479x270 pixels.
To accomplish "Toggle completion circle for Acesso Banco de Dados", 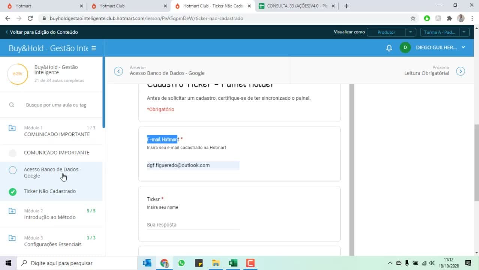I will [x=13, y=170].
